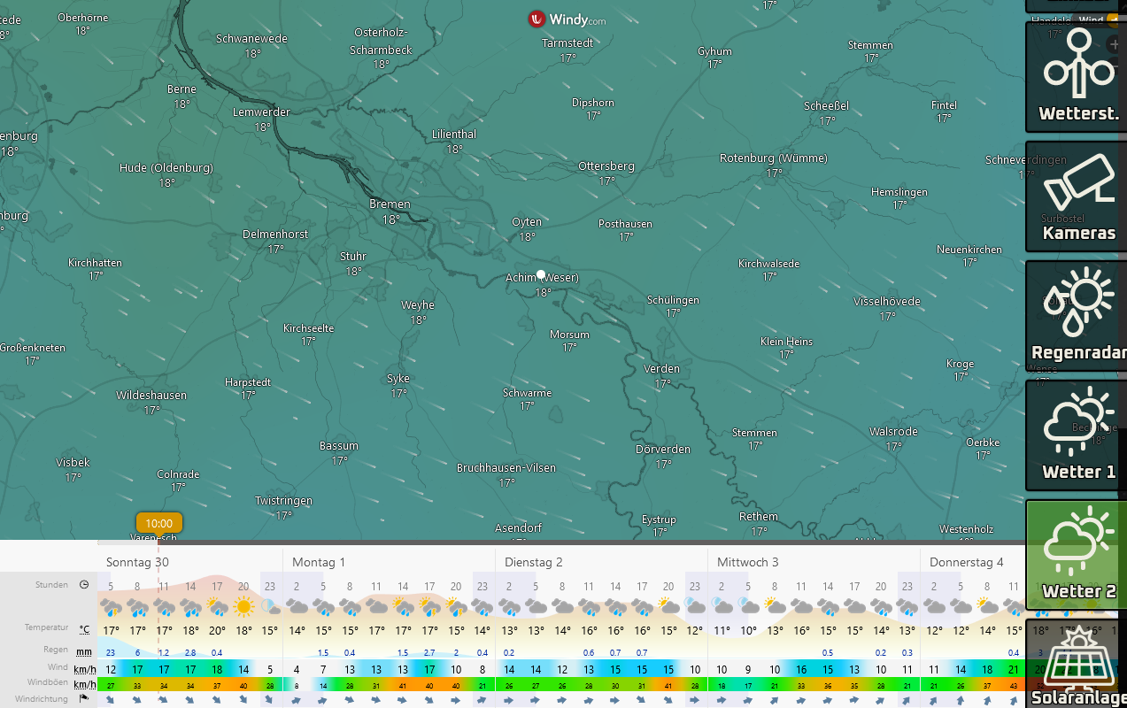The height and width of the screenshot is (708, 1127).
Task: Open the Regenradar rain radar tile
Action: tap(1077, 315)
